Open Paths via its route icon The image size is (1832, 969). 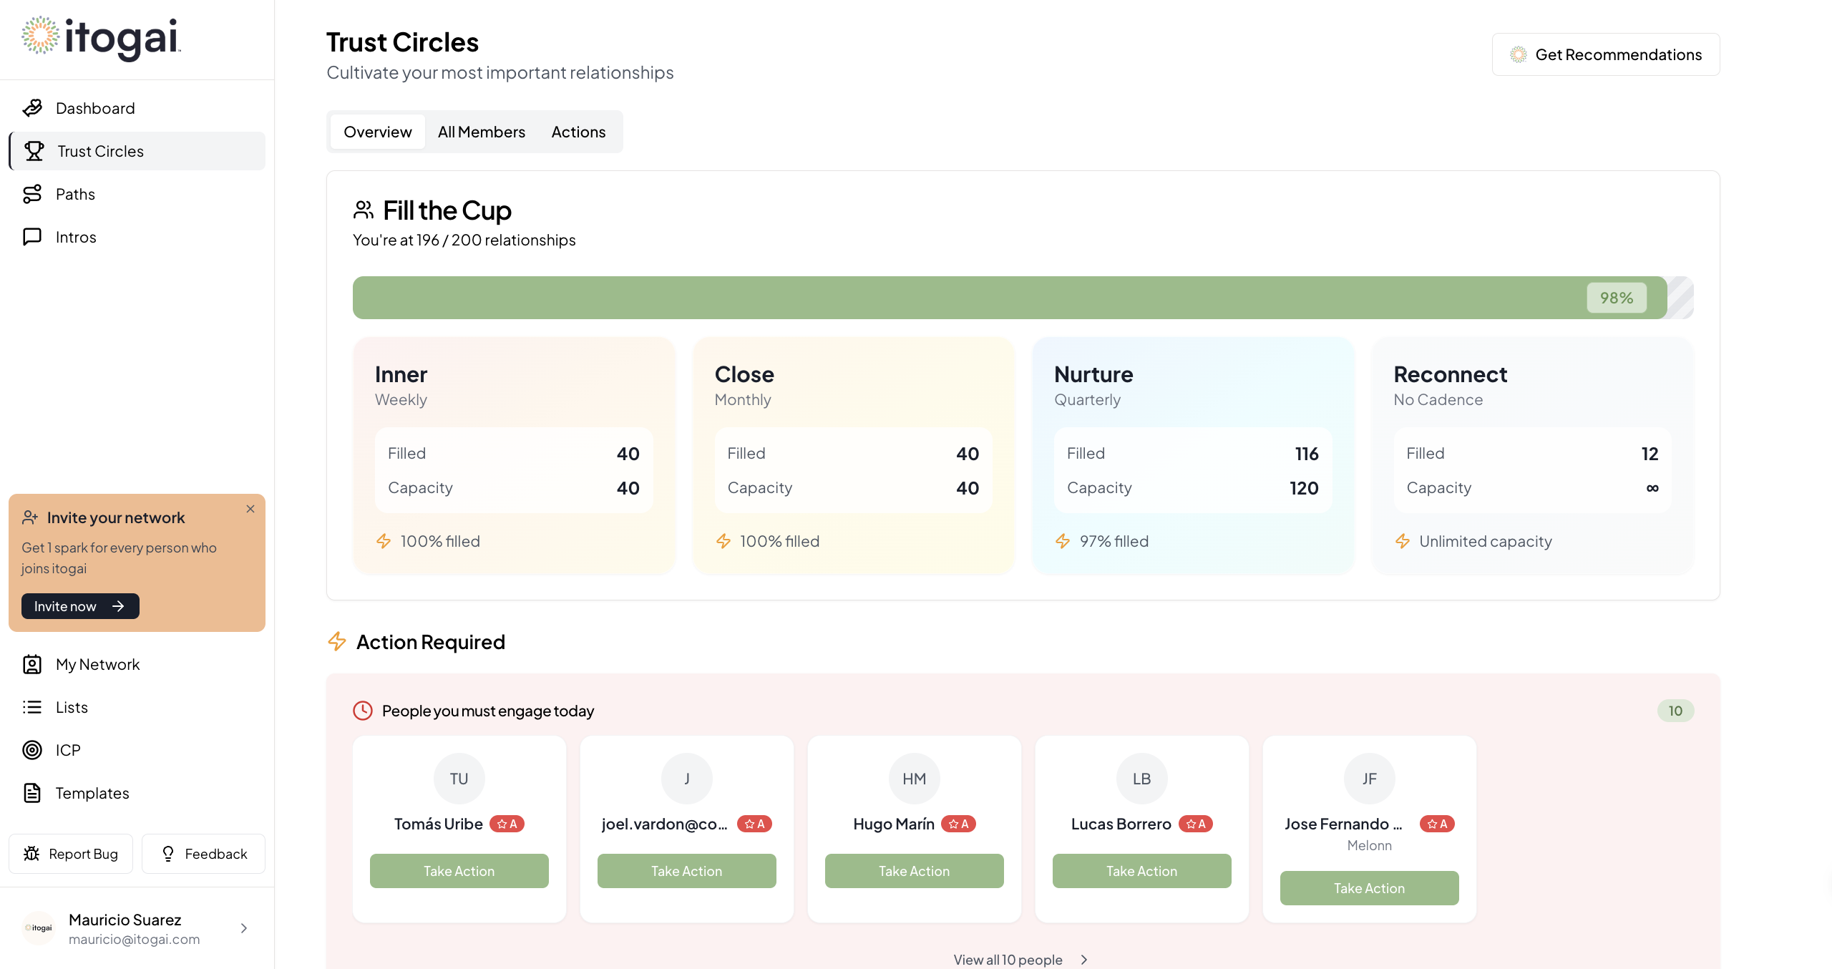tap(33, 194)
